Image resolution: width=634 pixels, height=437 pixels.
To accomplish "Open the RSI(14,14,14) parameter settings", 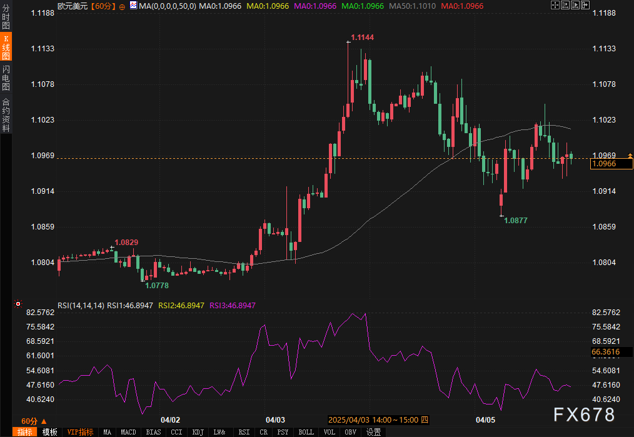I will click(80, 305).
